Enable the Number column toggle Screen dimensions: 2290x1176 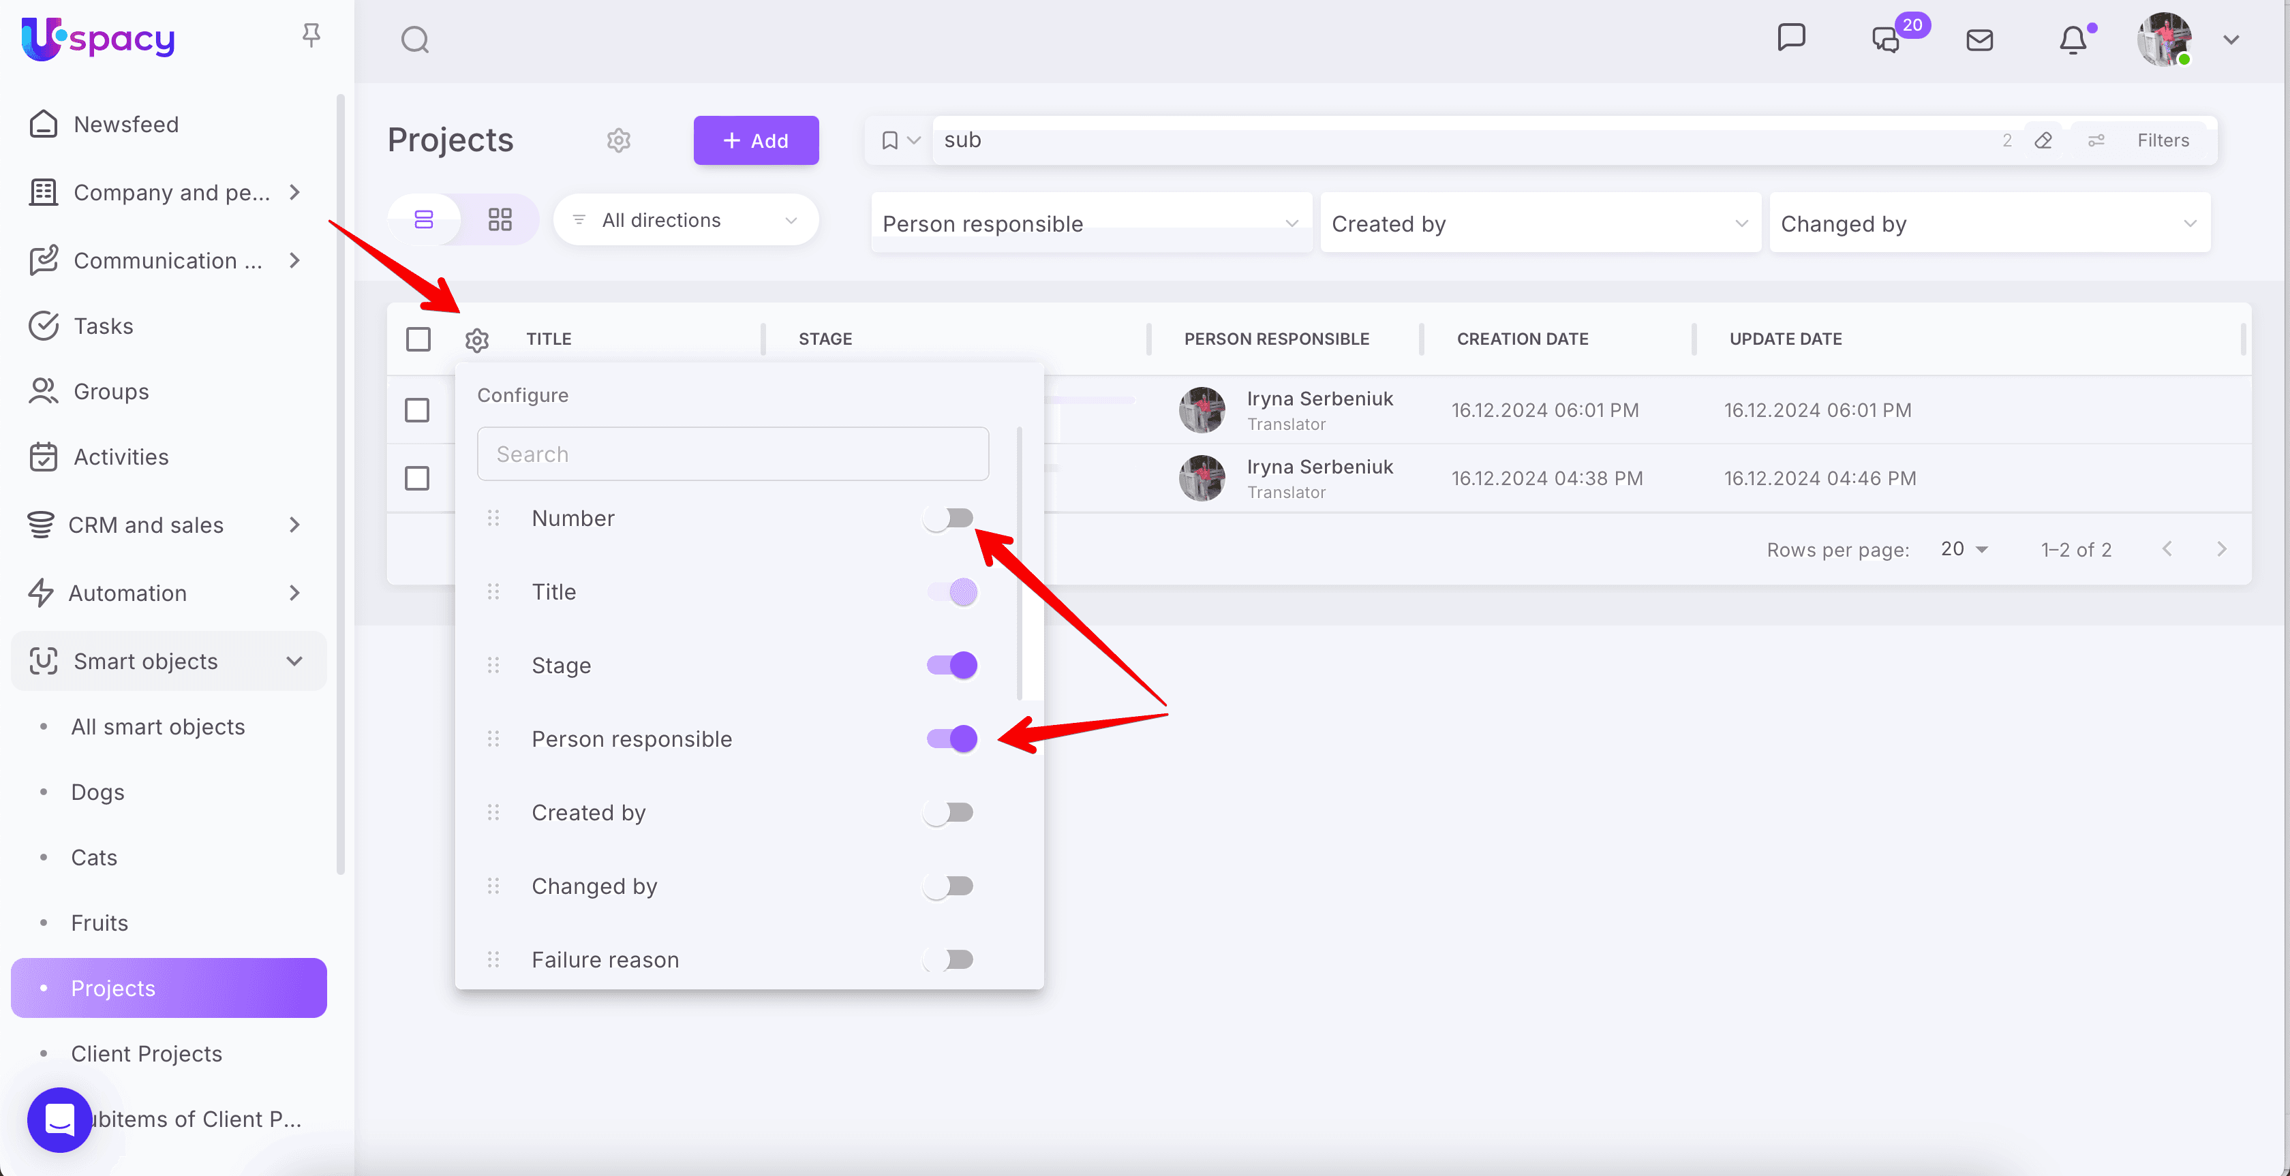pos(949,519)
